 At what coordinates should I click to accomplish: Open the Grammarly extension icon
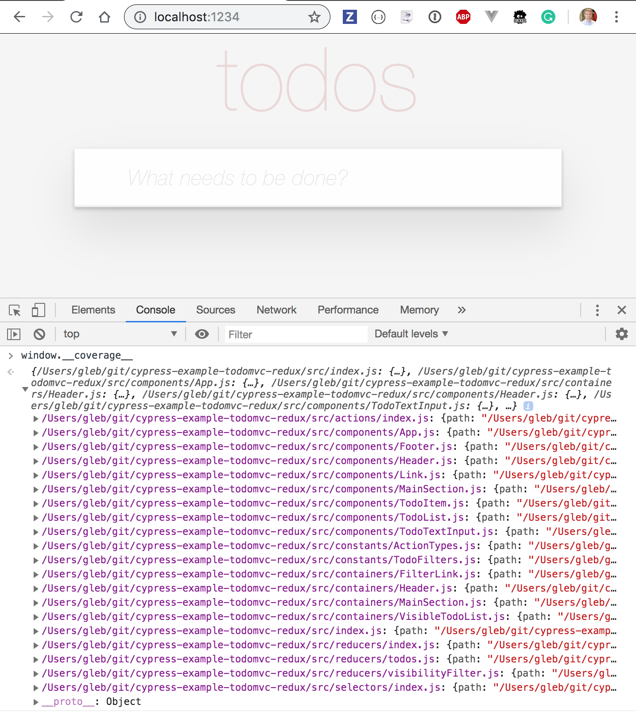pos(548,17)
